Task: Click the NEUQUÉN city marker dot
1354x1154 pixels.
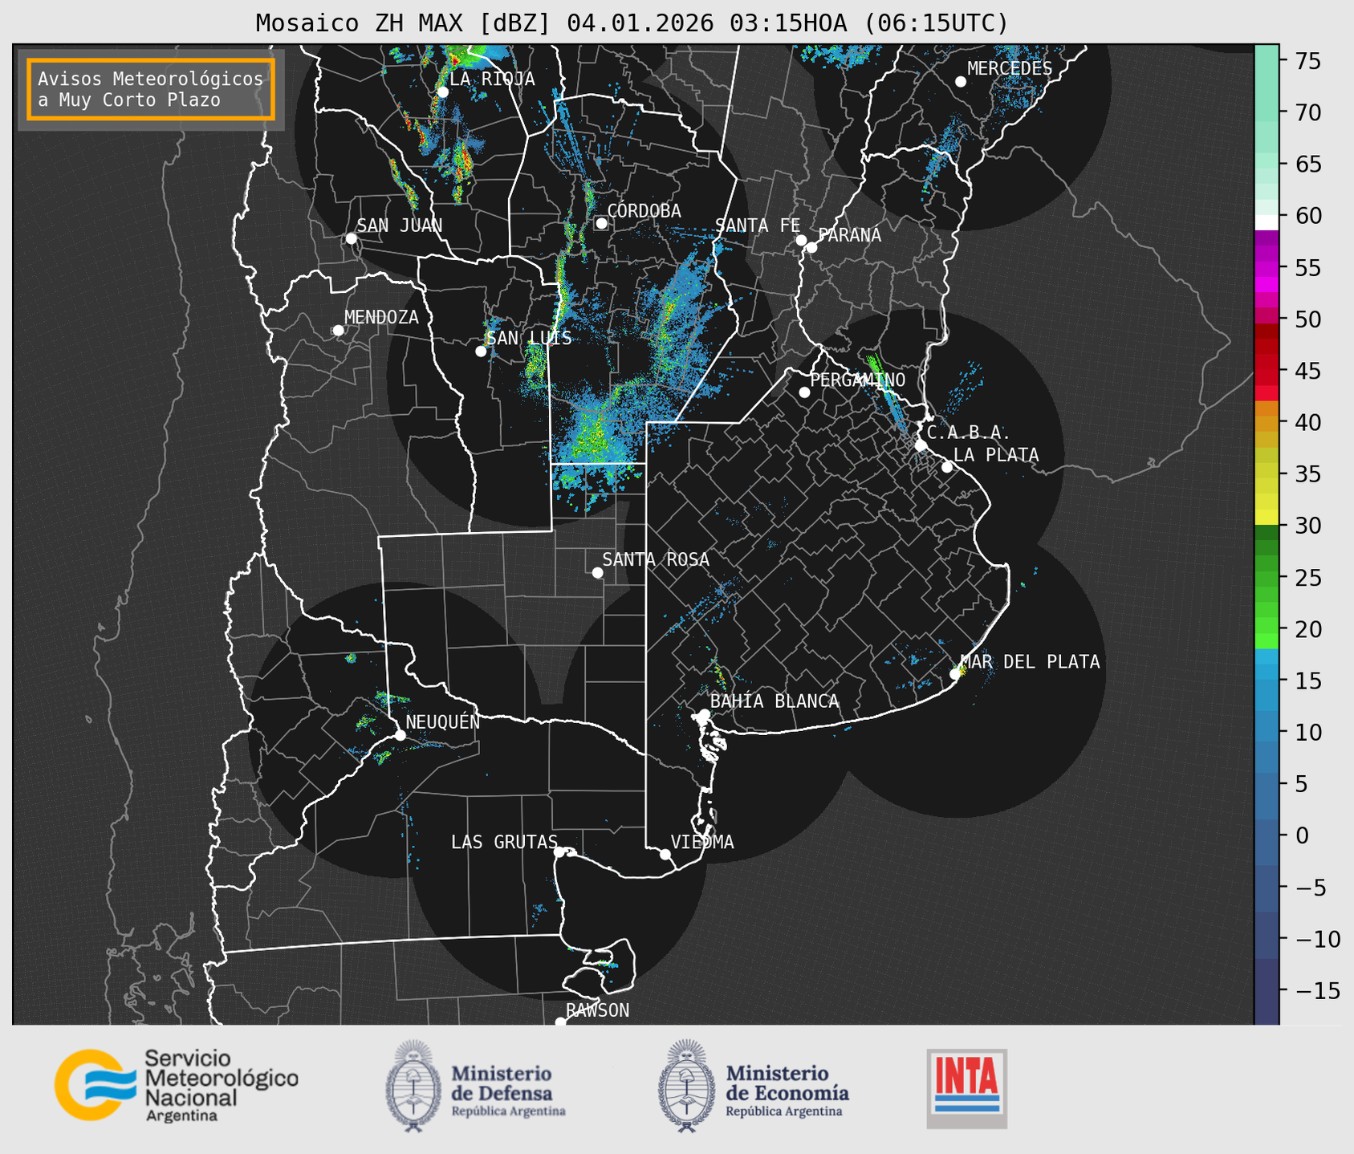Action: point(400,735)
